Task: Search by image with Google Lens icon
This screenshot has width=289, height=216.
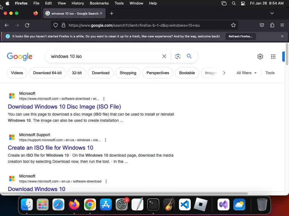Action: point(178,56)
